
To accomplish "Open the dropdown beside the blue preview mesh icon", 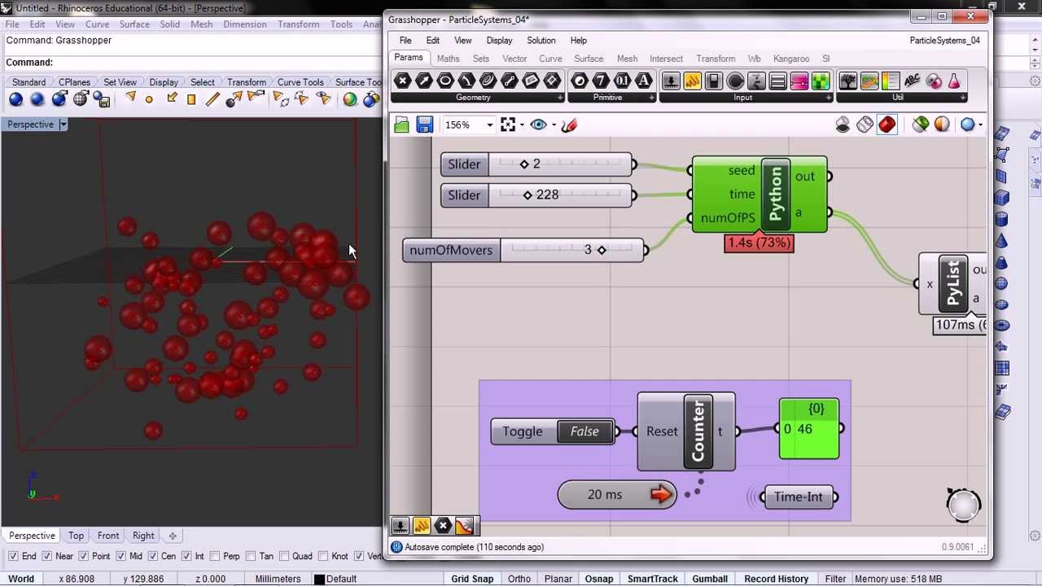I will pyautogui.click(x=980, y=125).
